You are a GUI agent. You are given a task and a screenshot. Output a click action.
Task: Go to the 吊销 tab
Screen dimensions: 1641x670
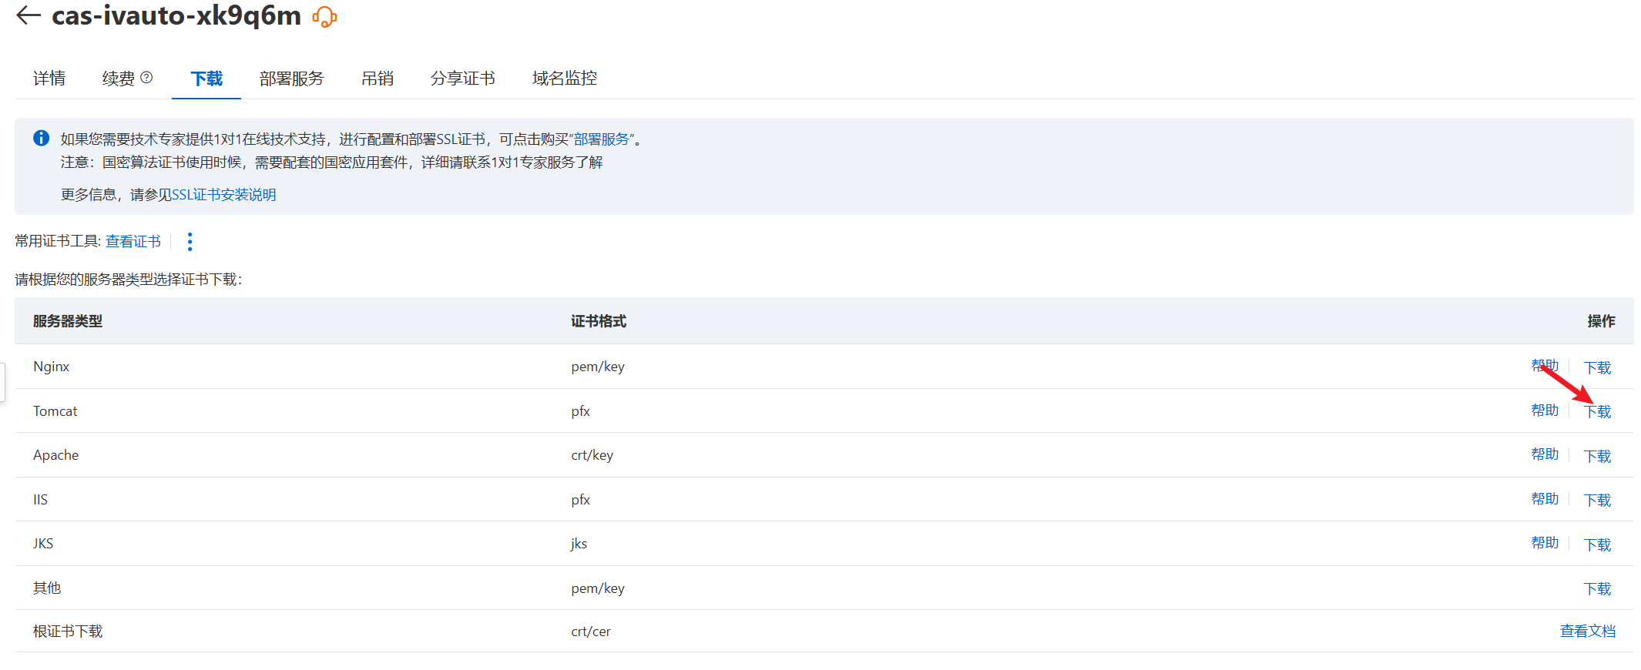377,79
